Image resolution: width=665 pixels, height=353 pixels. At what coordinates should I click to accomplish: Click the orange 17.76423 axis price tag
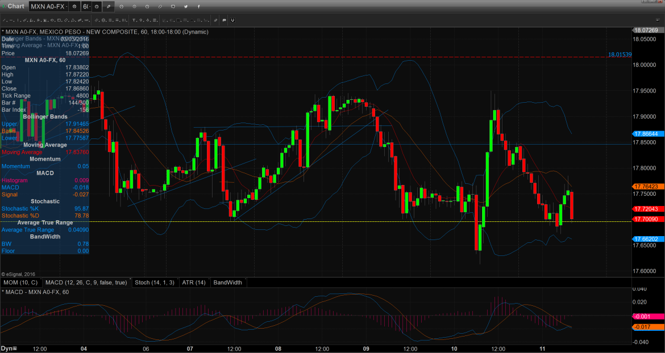point(648,186)
